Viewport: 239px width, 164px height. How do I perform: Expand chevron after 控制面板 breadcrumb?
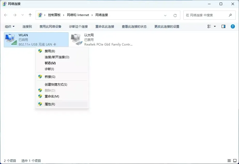pos(64,15)
